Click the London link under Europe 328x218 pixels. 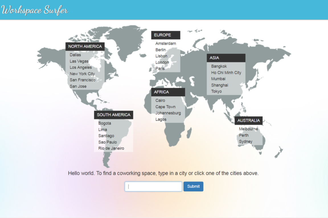coord(162,62)
